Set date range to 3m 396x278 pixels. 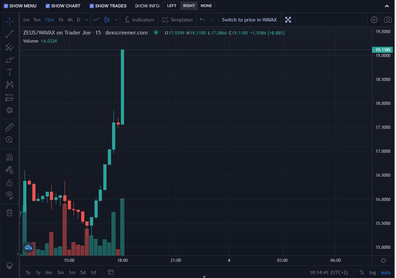pos(60,272)
